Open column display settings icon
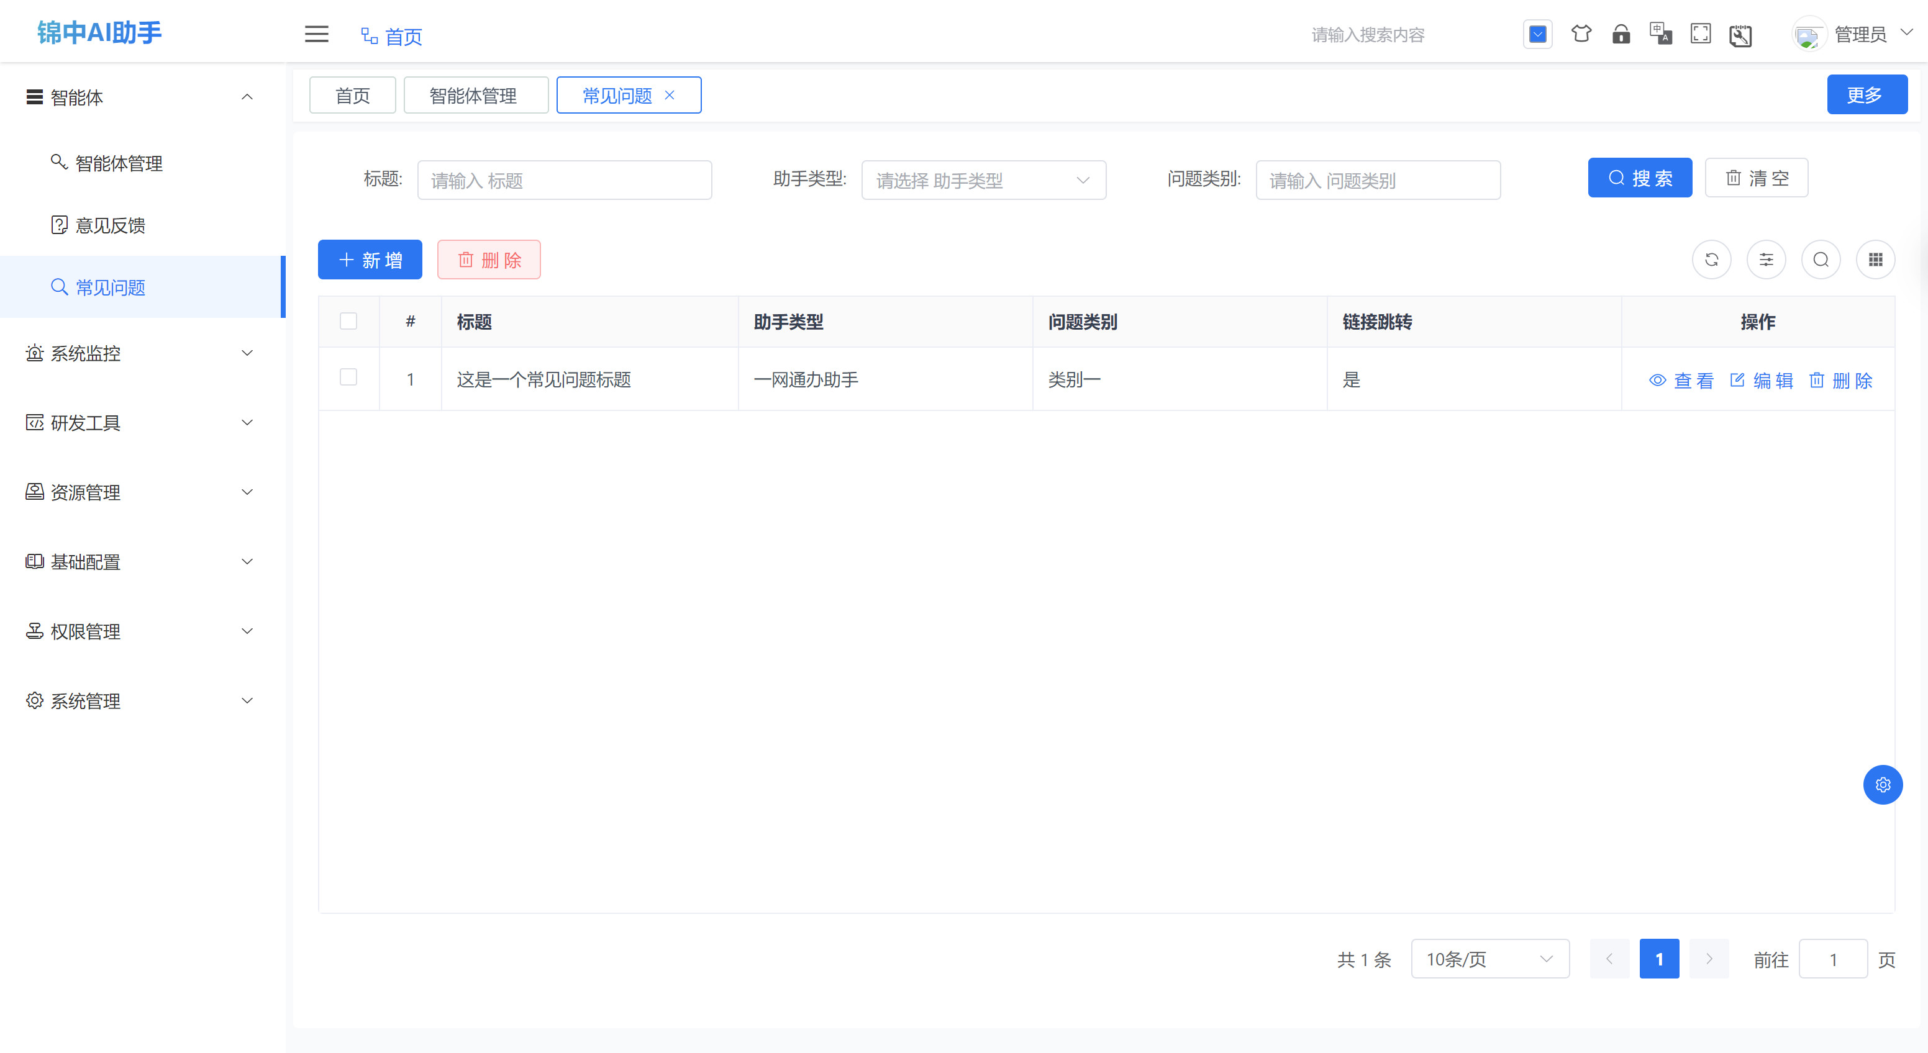Image resolution: width=1928 pixels, height=1053 pixels. point(1766,260)
